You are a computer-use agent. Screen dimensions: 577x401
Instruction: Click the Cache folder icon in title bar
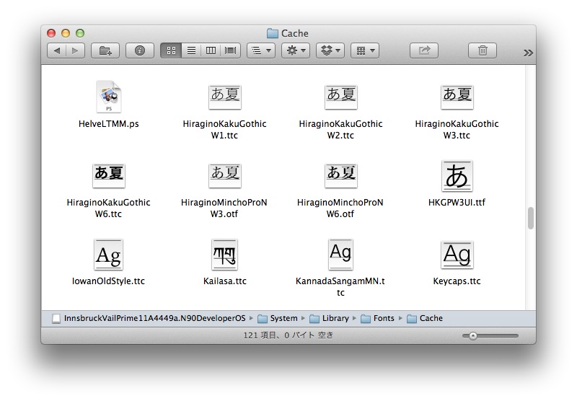[273, 33]
